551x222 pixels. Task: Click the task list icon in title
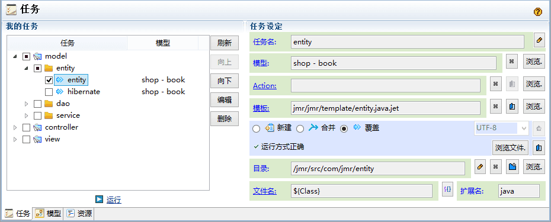click(11, 10)
